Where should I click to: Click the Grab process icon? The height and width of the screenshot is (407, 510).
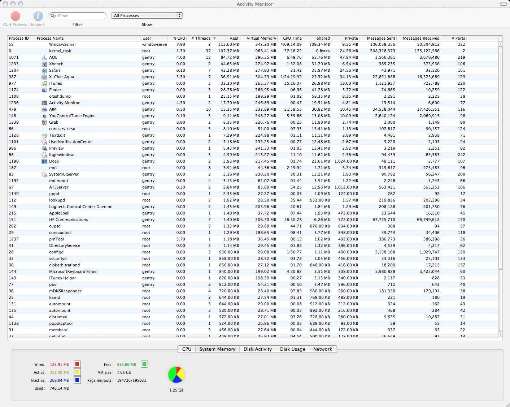pyautogui.click(x=44, y=123)
